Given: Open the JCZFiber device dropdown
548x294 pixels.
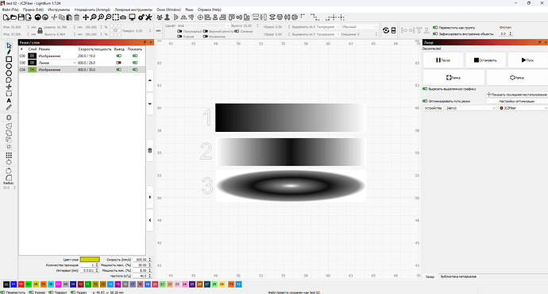Looking at the screenshot, I should tap(523, 108).
